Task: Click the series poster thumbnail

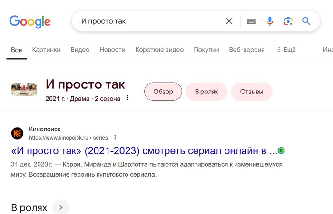Action: pyautogui.click(x=24, y=89)
